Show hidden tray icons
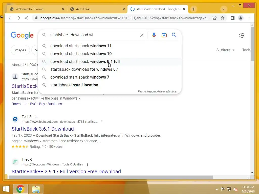Viewport: 259px width, 194px height. tap(217, 189)
